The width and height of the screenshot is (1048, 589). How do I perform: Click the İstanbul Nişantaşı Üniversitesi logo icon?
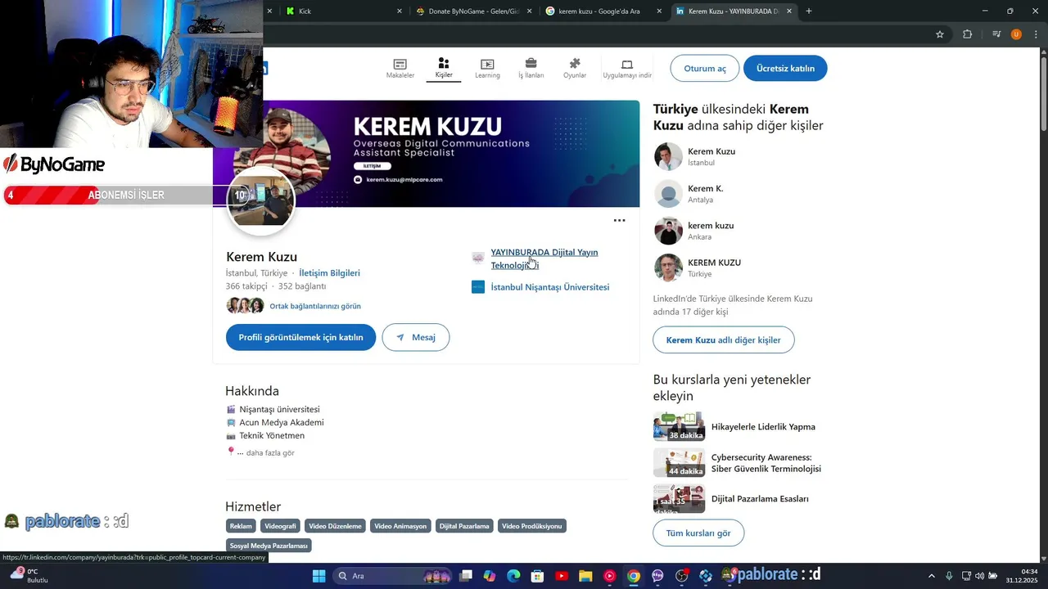[x=478, y=287]
